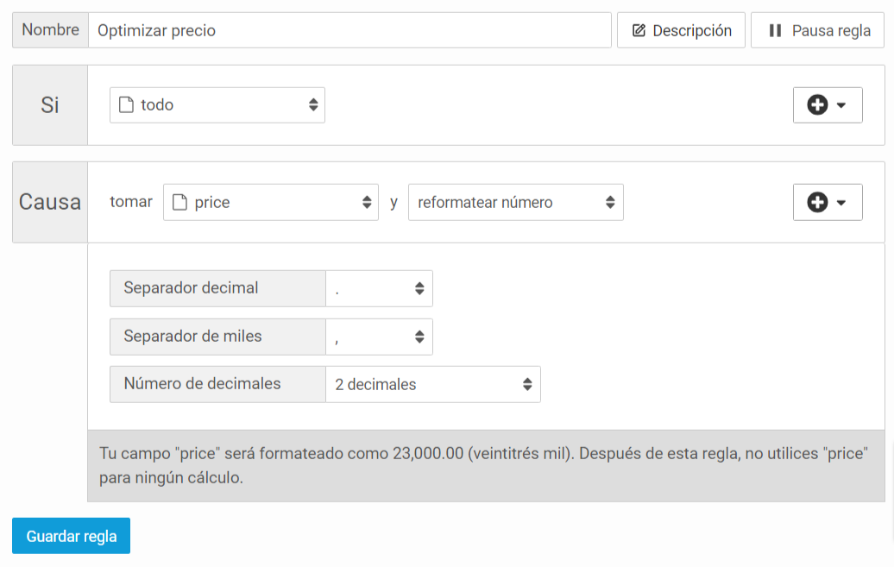Save the rule with Guardar regla
The image size is (894, 567).
tap(72, 536)
